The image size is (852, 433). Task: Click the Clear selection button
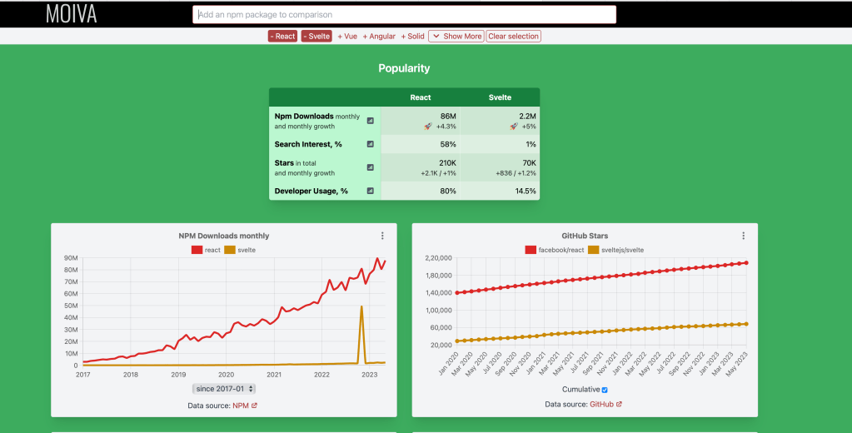[x=514, y=37]
